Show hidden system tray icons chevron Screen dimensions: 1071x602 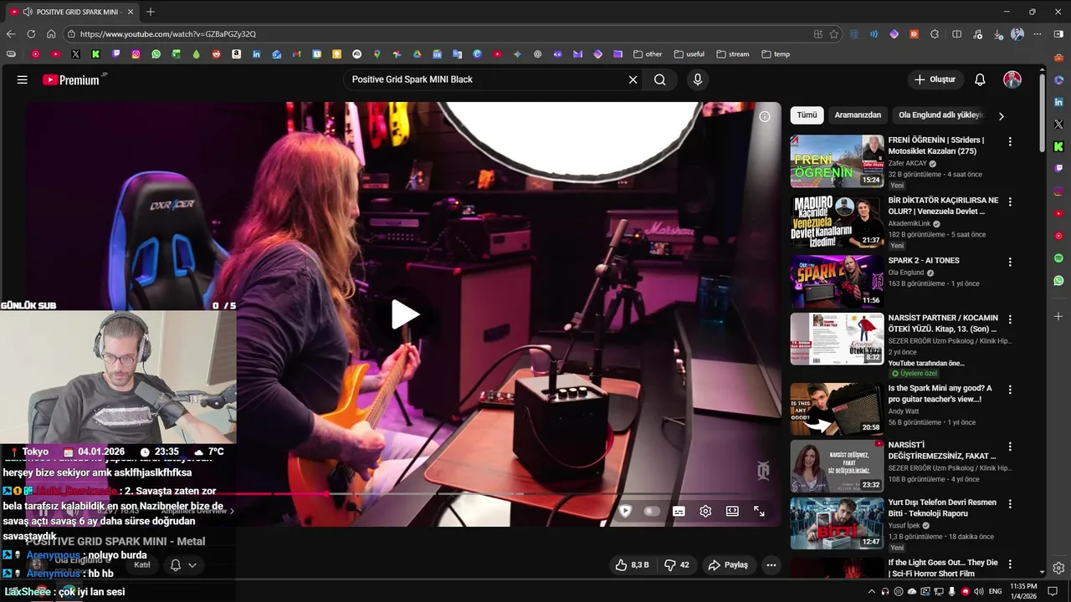[872, 591]
